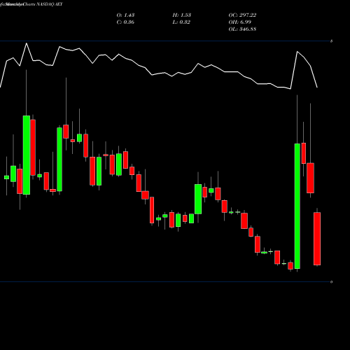Click the NASDAQ AEY chart title
350x350 pixels.
click(x=31, y=4)
